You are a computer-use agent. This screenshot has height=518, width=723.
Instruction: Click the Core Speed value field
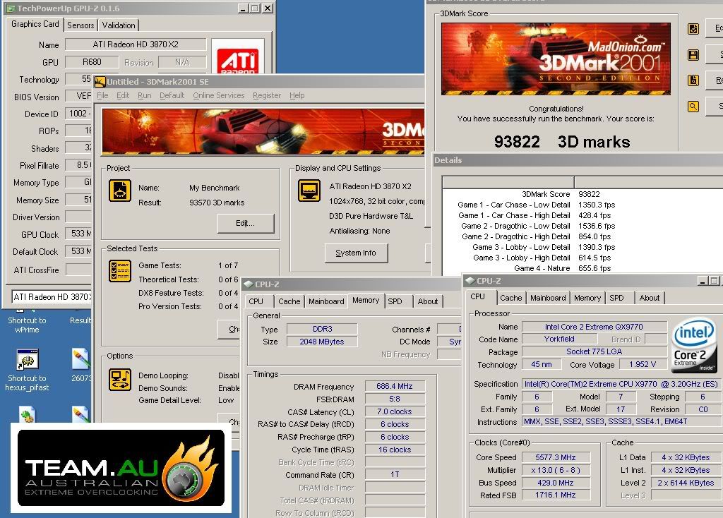coord(556,457)
